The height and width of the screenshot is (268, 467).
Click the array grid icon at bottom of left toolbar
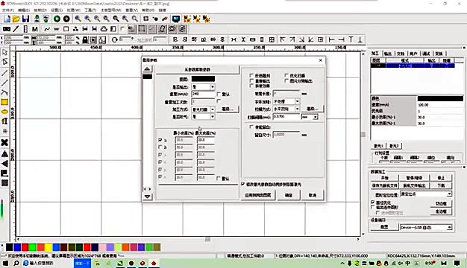(4, 182)
